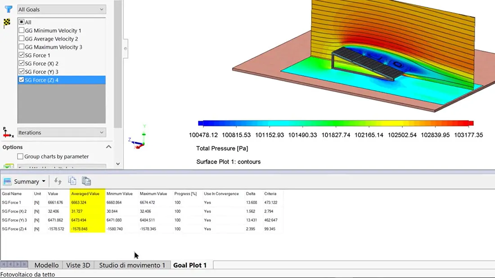Check GG Maximum Velocity 3
The height and width of the screenshot is (278, 495).
(x=22, y=47)
